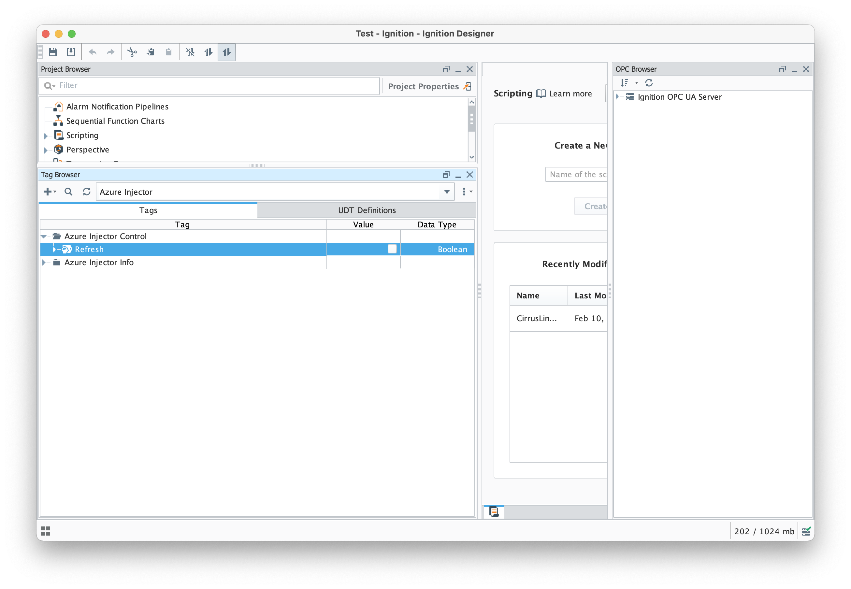Image resolution: width=851 pixels, height=589 pixels.
Task: Expand the Azure Injector Info folder
Action: point(44,262)
